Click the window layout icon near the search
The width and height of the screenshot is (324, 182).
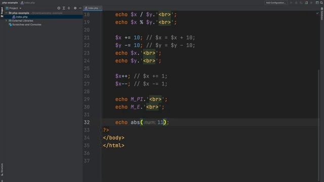(317, 3)
